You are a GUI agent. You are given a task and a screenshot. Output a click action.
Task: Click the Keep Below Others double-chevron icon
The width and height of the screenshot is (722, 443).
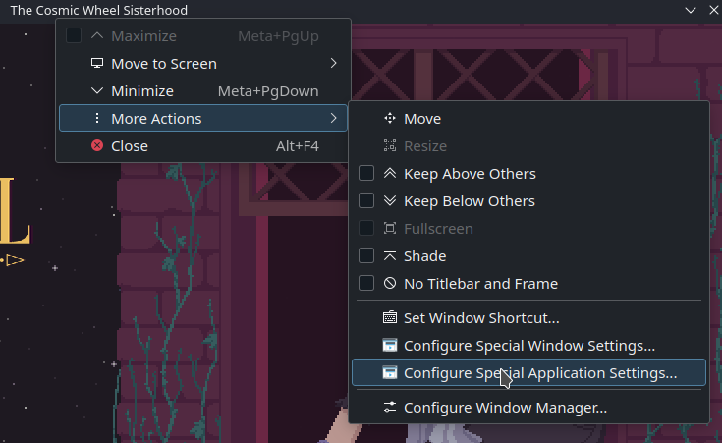(390, 200)
